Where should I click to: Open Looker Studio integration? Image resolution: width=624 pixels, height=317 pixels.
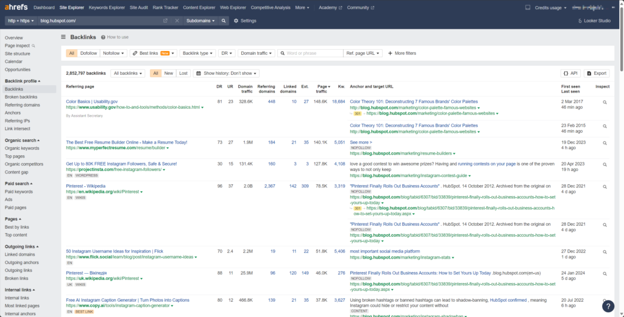coord(594,21)
